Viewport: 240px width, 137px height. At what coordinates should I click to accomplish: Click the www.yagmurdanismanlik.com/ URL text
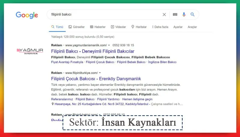tap(86, 45)
